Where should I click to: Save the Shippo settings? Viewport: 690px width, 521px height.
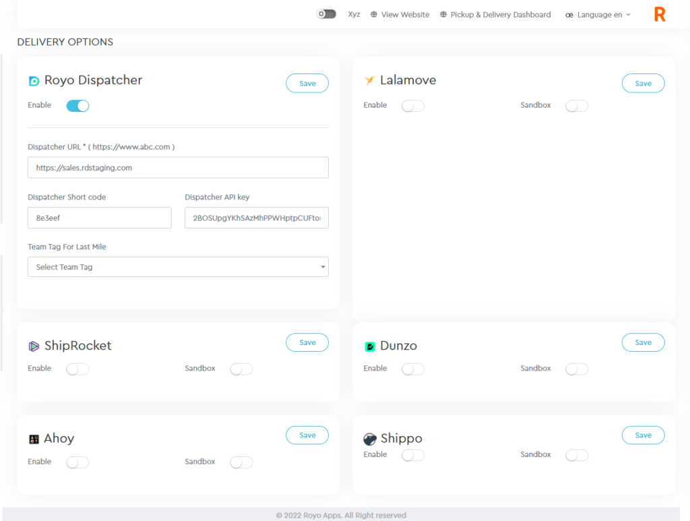(644, 435)
